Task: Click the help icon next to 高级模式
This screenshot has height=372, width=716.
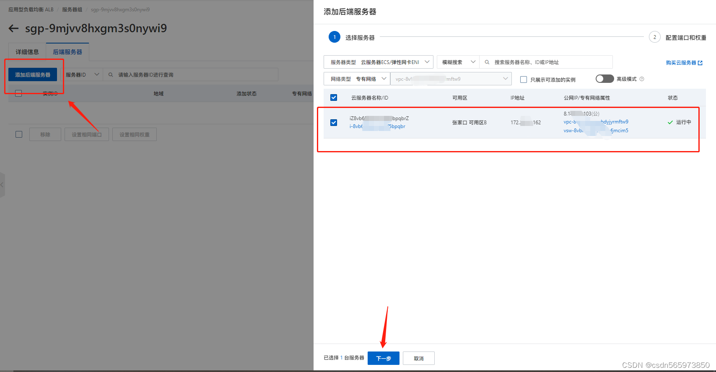Action: (642, 79)
